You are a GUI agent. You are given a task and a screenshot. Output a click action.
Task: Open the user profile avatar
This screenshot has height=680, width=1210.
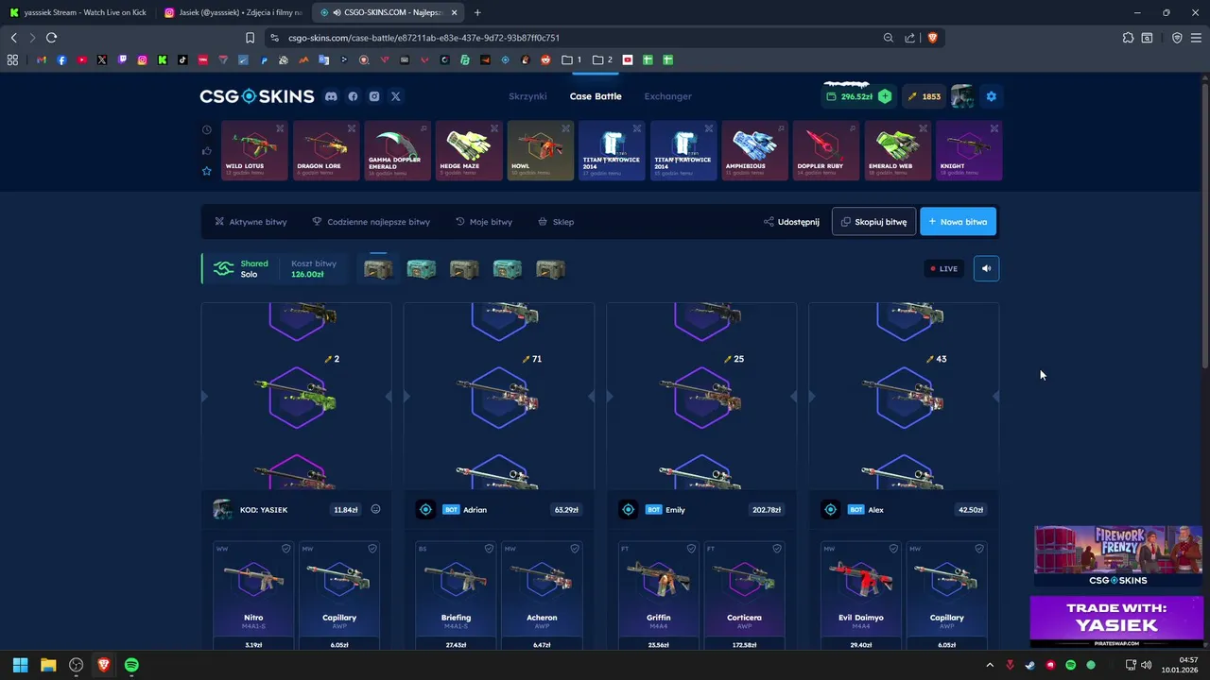[x=962, y=96]
